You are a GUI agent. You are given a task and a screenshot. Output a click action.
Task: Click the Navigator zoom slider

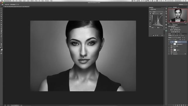179,24
